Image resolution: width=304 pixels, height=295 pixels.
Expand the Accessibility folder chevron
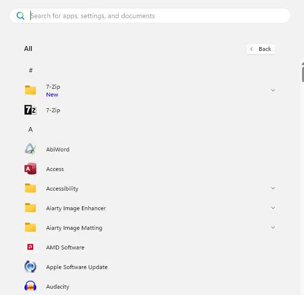(273, 188)
